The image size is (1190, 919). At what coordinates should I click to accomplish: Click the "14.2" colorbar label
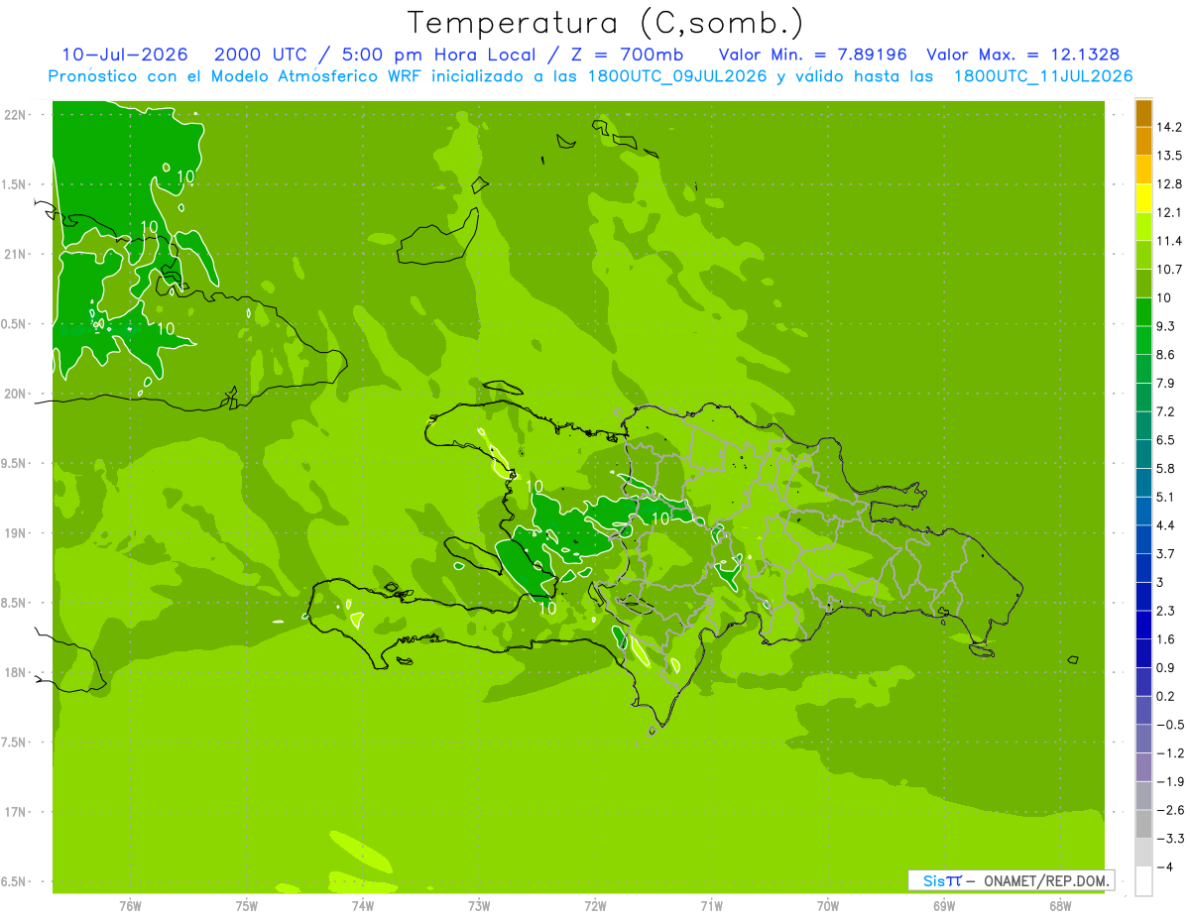pyautogui.click(x=1169, y=127)
